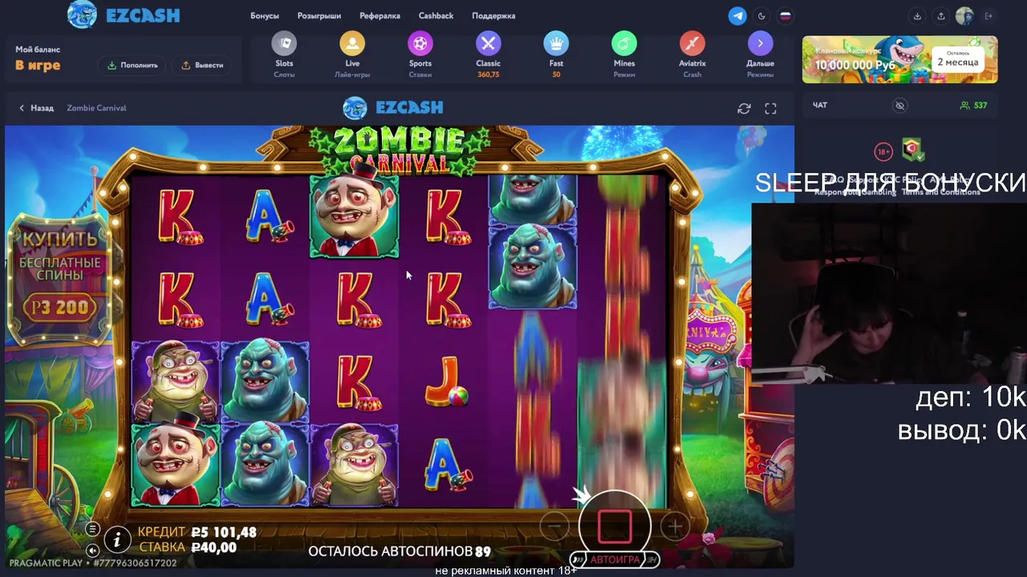Screen dimensions: 1027x577
Task: Select the Sports category icon
Action: (x=420, y=43)
